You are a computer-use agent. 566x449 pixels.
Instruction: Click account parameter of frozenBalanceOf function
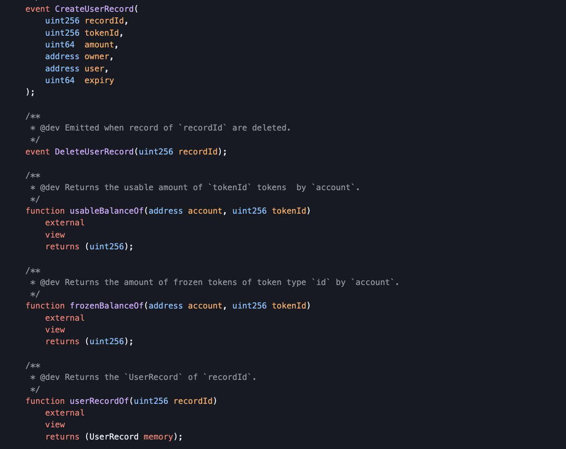click(x=205, y=306)
